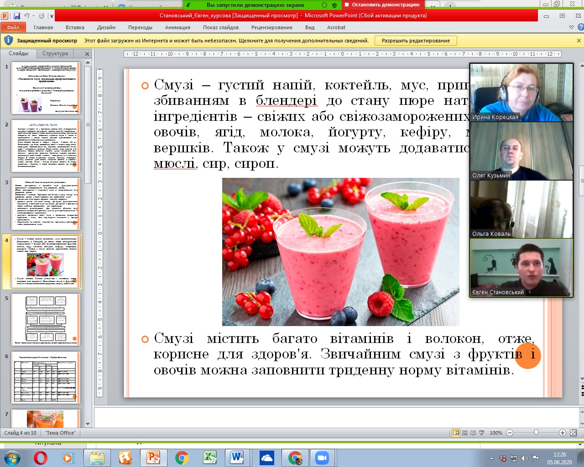Start slideshow from status bar icon
Image resolution: width=584 pixels, height=467 pixels.
pyautogui.click(x=481, y=433)
